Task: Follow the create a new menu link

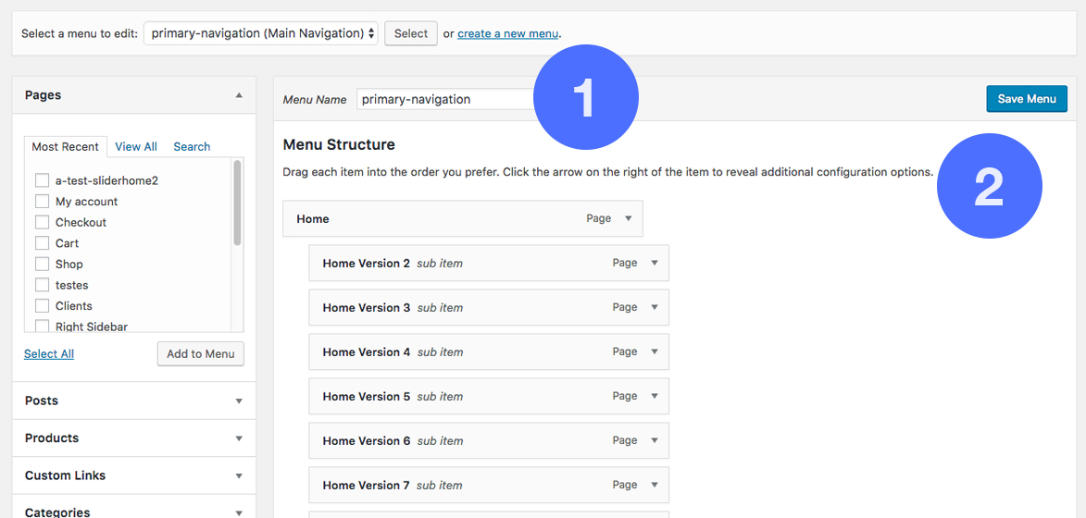Action: tap(507, 34)
